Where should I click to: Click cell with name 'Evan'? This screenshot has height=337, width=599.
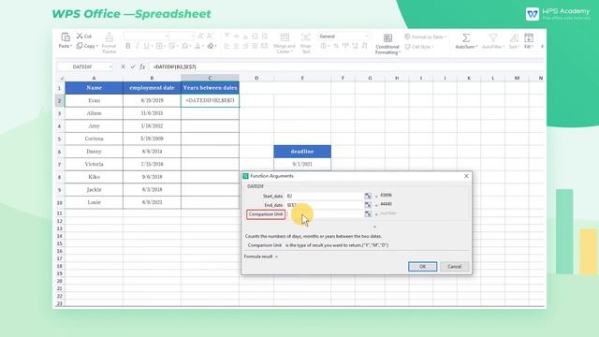pos(94,100)
